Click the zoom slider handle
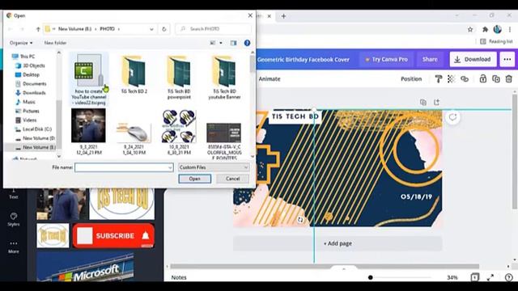 pos(371,277)
